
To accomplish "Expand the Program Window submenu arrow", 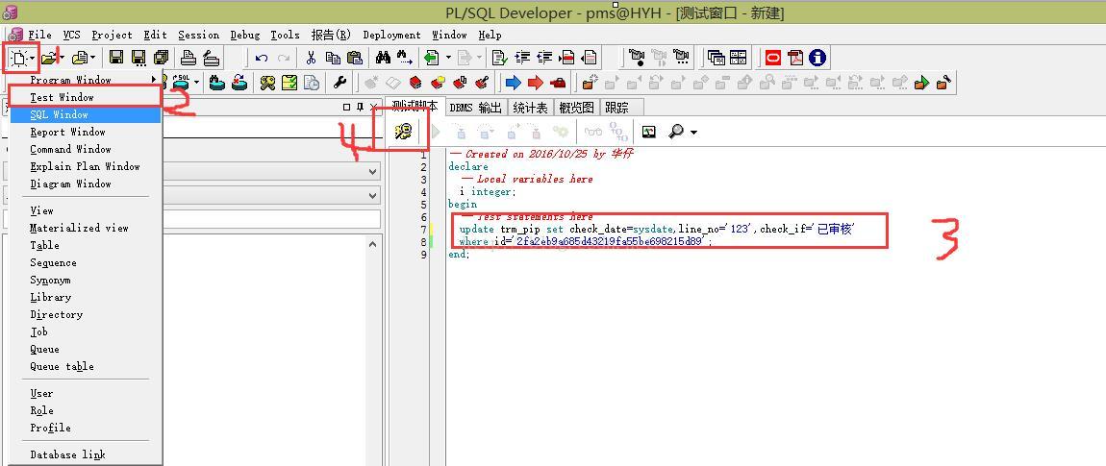I will point(155,80).
